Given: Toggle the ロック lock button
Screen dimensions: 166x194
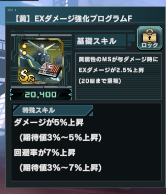Looking at the screenshot, I should click(x=150, y=38).
